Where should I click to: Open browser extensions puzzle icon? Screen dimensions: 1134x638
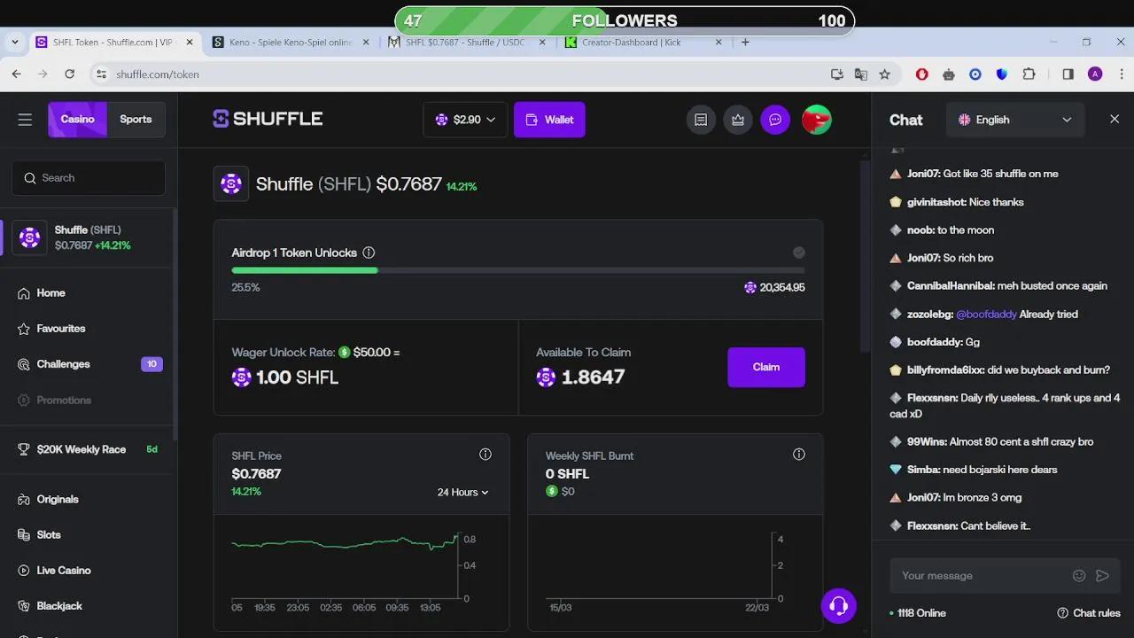coord(1029,74)
